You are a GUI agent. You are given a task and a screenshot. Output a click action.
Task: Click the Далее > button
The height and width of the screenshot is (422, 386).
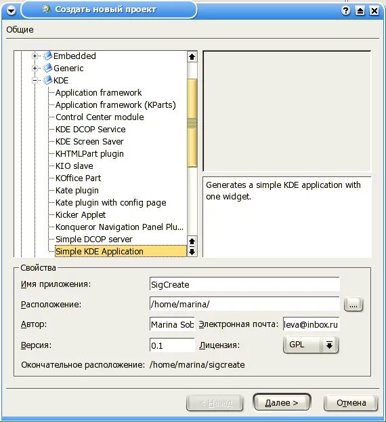282,402
